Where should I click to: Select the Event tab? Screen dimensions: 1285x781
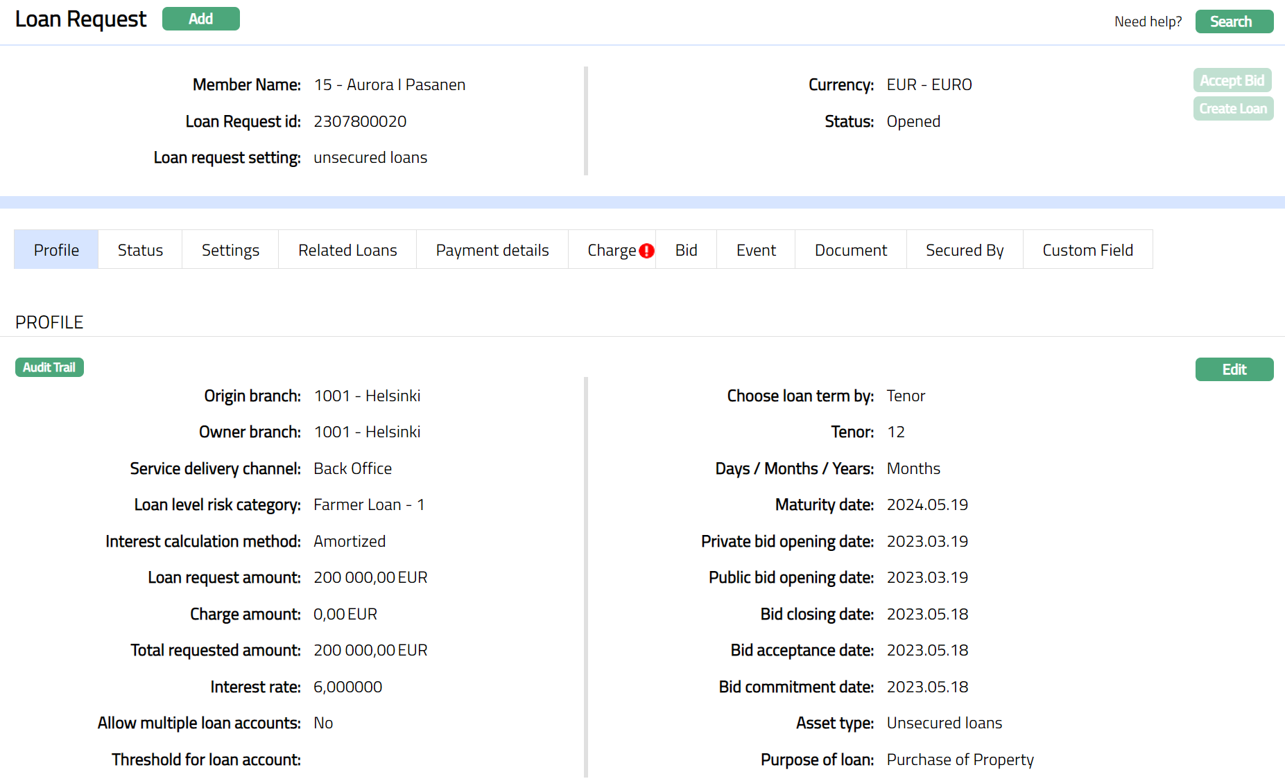pos(756,250)
